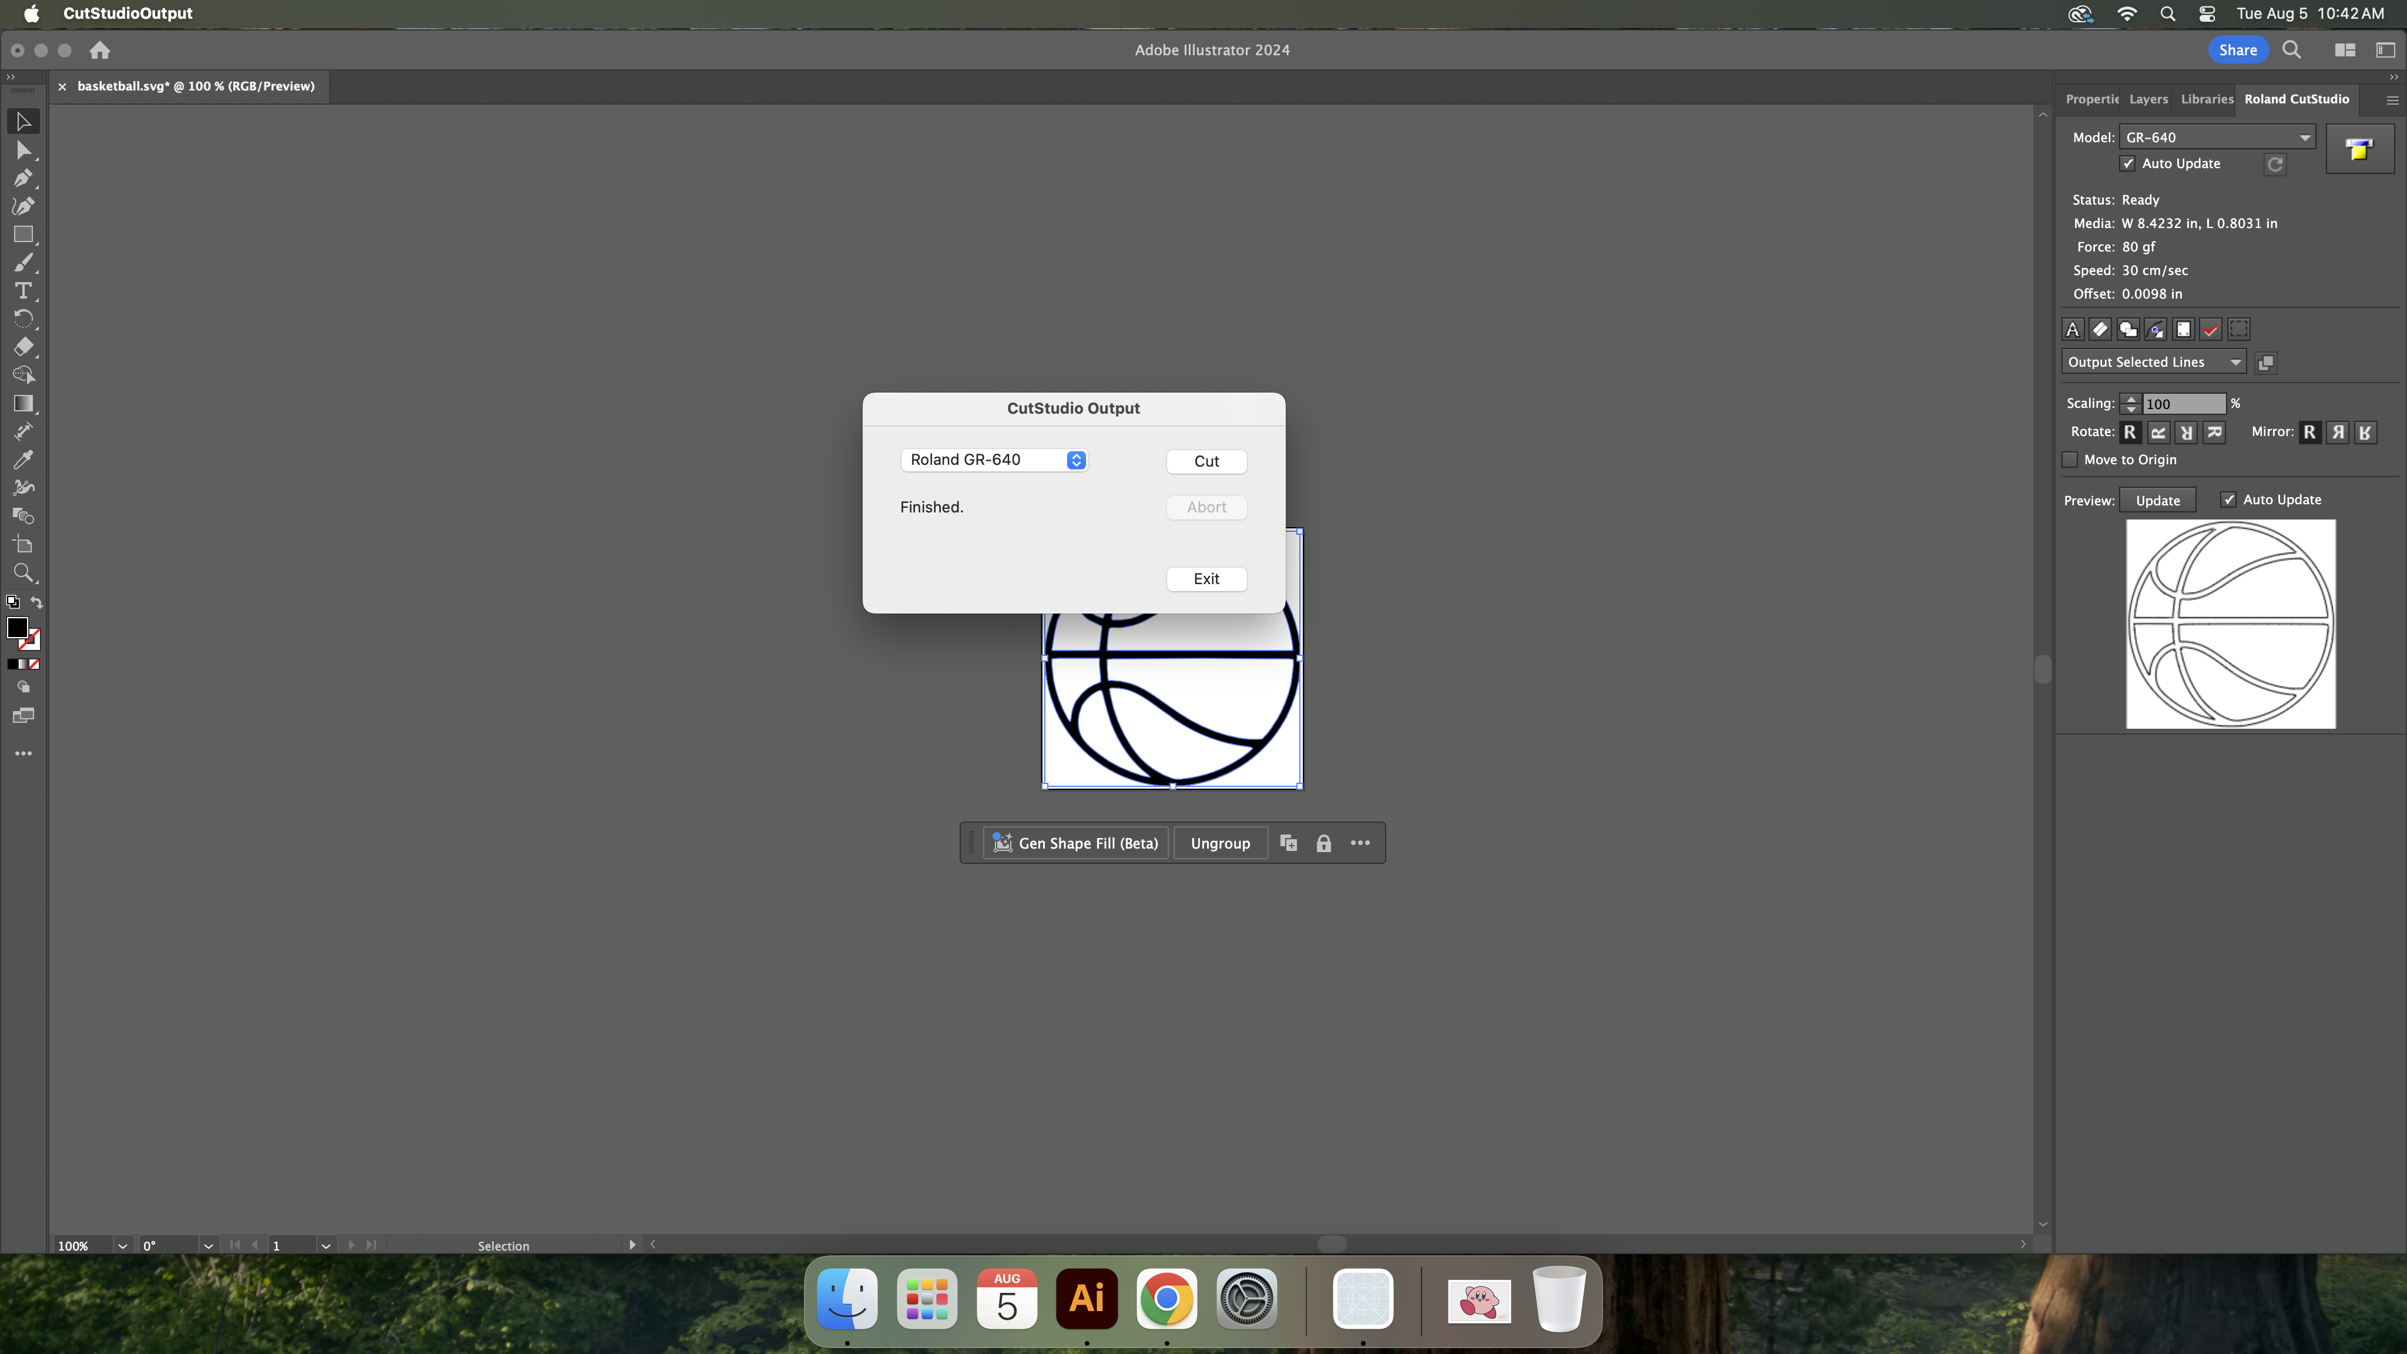Screen dimensions: 2407x1354
Task: Click the red checkmark icon in CutStudio panel
Action: (x=2211, y=330)
